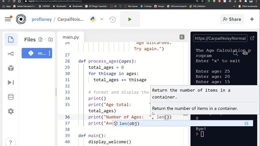Open the Settings gear panel
Viewport: 260px width, 146px height.
pos(11,111)
